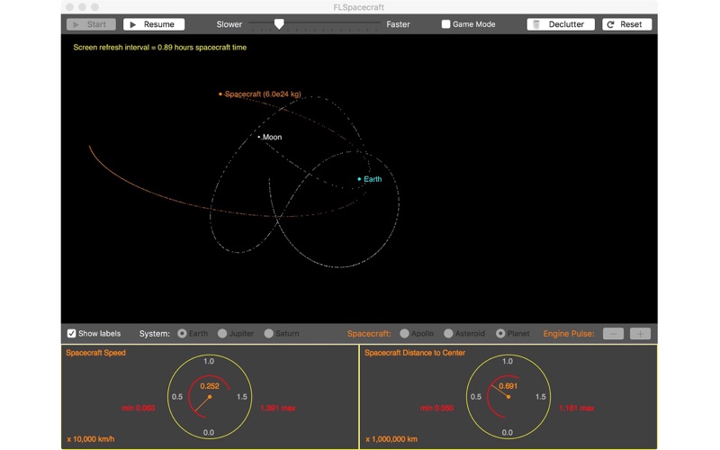Viewport: 720px width, 450px height.
Task: Decrease engine pulse with minus button
Action: pos(613,334)
